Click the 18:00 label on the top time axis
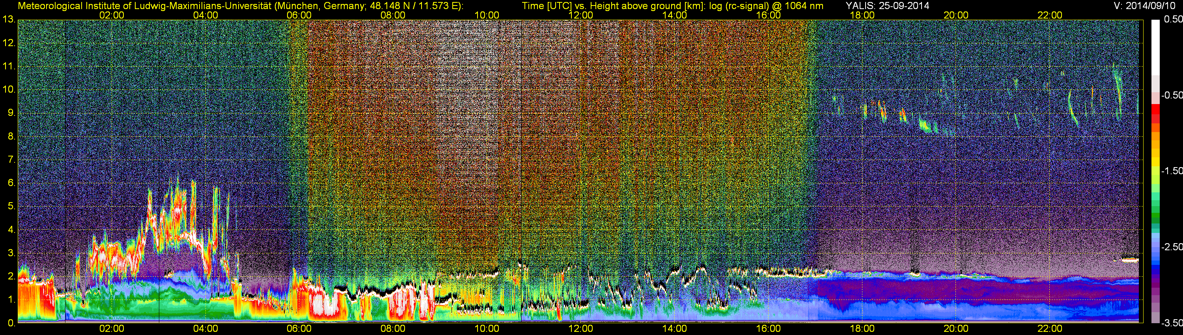1183x335 pixels. pyautogui.click(x=862, y=15)
